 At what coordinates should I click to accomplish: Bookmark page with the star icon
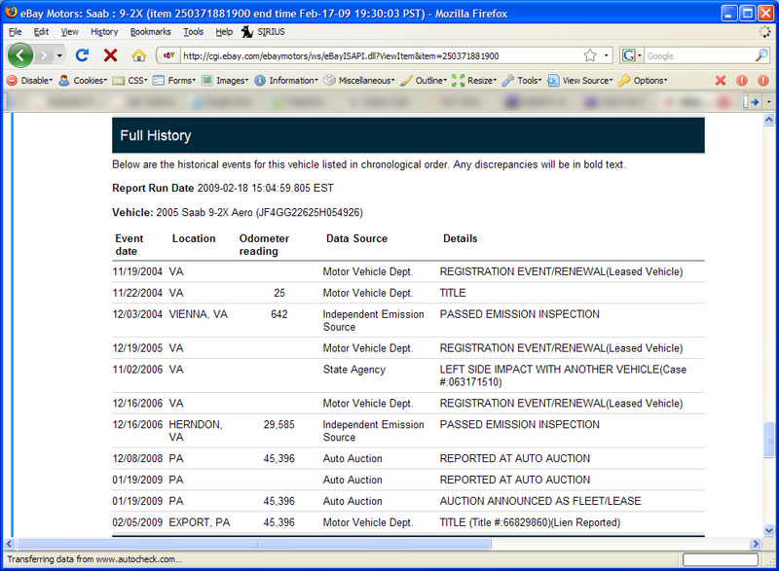click(x=590, y=55)
